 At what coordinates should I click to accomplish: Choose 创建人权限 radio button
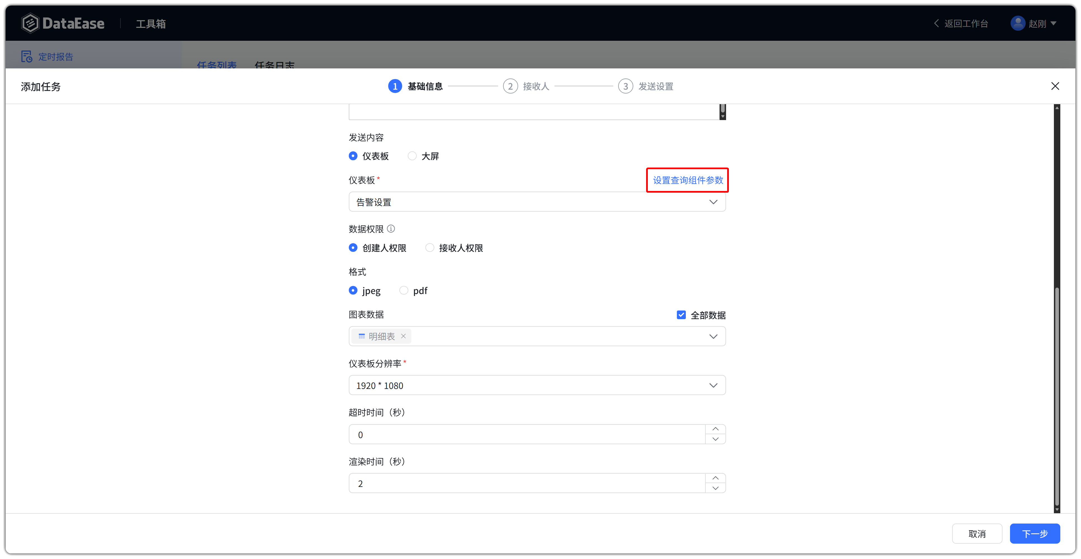353,248
